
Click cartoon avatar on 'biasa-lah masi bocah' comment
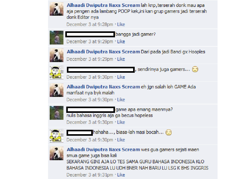pos(57,136)
